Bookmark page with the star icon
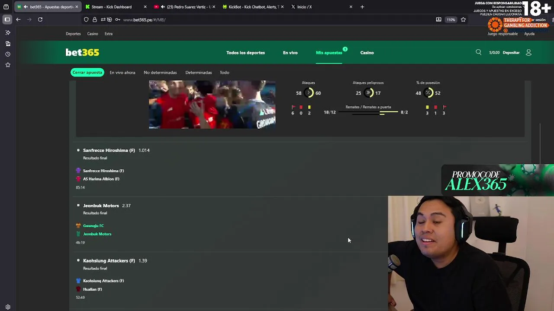554x311 pixels. pyautogui.click(x=463, y=19)
